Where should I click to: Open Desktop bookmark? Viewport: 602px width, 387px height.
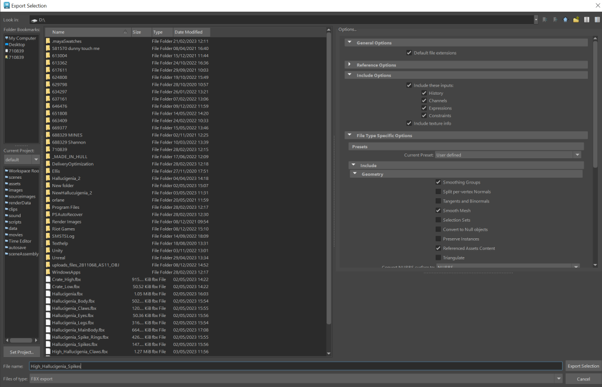pyautogui.click(x=16, y=45)
